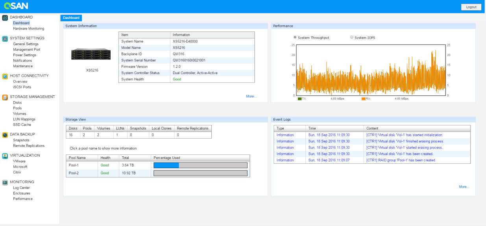Open Hardware Monitoring page
Image resolution: width=486 pixels, height=226 pixels.
29,29
